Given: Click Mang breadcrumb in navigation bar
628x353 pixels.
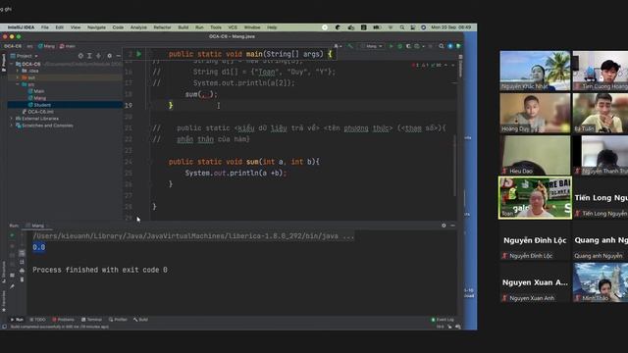Looking at the screenshot, I should coord(46,46).
